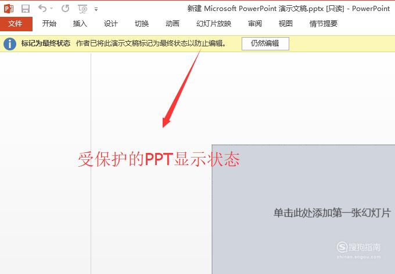The width and height of the screenshot is (395, 274).
Task: Switch to 幻灯片放映 (Slide Show) tab
Action: [x=214, y=24]
